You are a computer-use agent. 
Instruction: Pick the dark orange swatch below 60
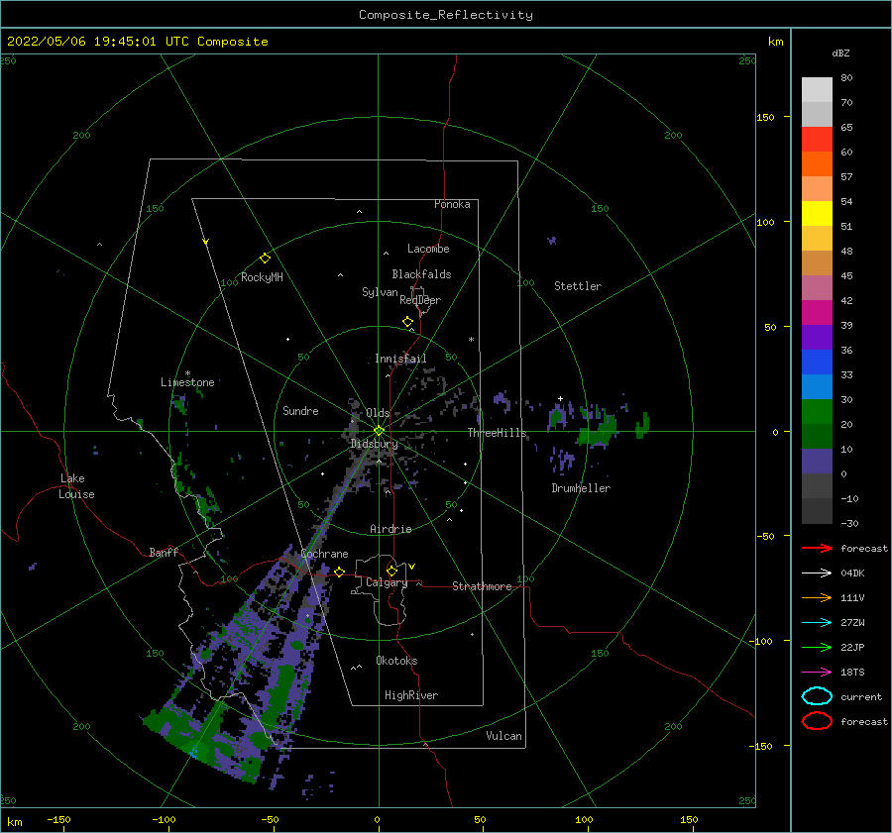click(817, 163)
